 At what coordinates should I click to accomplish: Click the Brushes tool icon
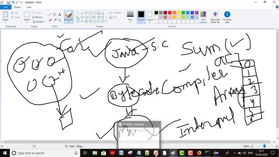click(69, 14)
